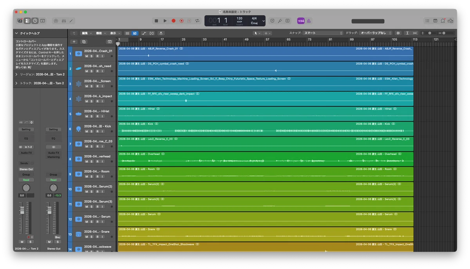Adjust the vertical zoom slider
The width and height of the screenshot is (470, 269).
point(430,33)
